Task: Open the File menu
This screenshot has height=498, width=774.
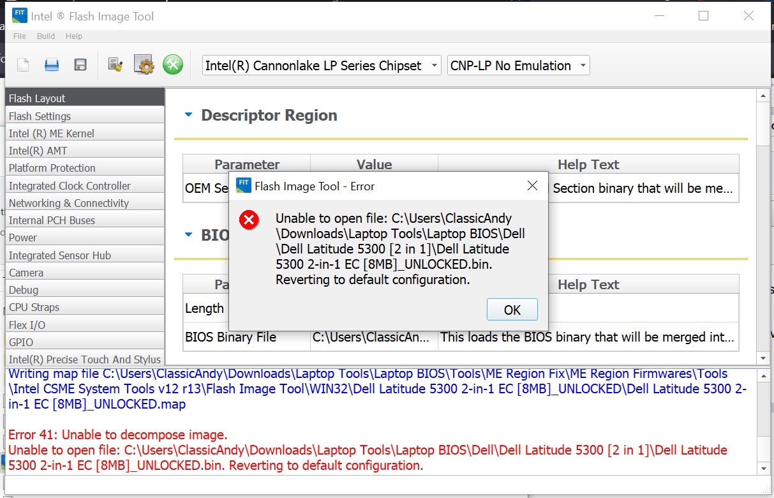Action: click(20, 36)
